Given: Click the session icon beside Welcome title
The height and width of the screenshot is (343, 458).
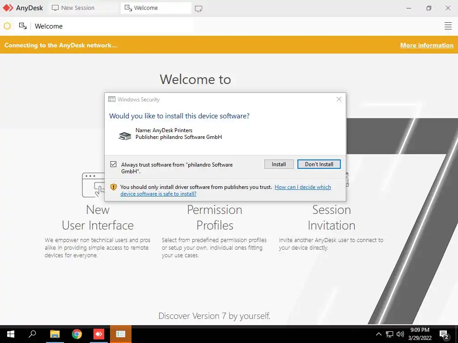Looking at the screenshot, I should coord(23,26).
